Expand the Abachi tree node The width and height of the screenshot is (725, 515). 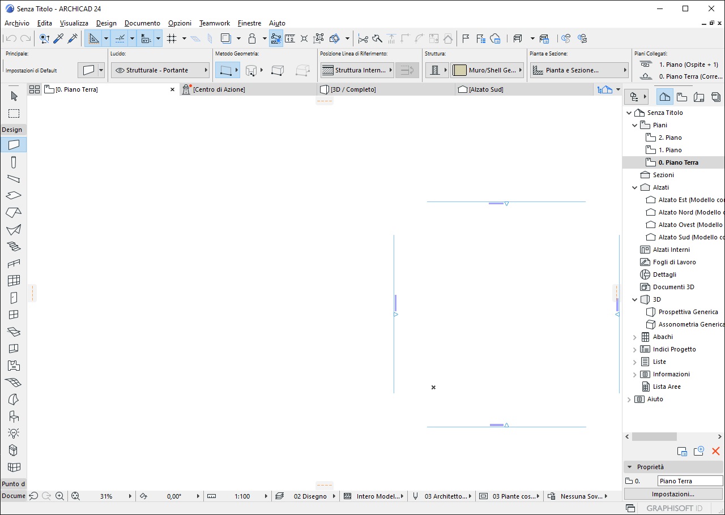635,337
